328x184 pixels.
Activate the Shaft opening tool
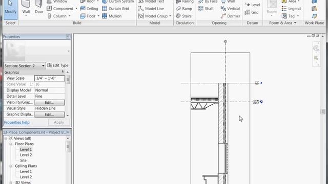click(x=206, y=9)
